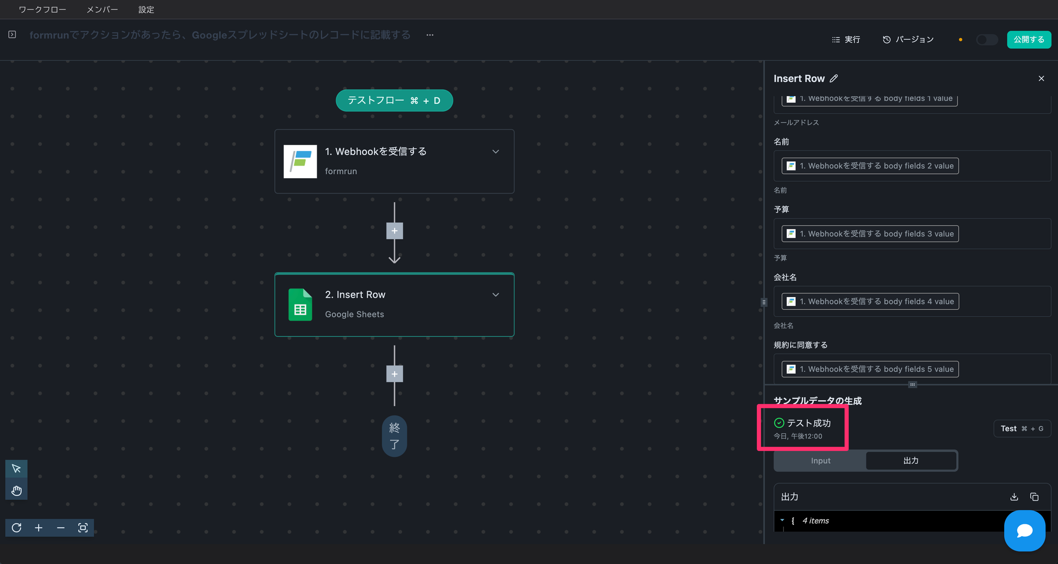Collapse the 4 items JSON tree
This screenshot has height=564, width=1058.
(x=782, y=520)
